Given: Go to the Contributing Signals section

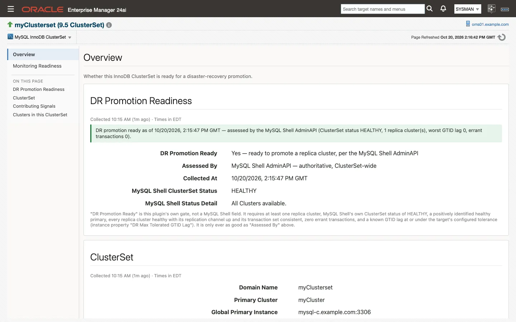Looking at the screenshot, I should [x=34, y=106].
